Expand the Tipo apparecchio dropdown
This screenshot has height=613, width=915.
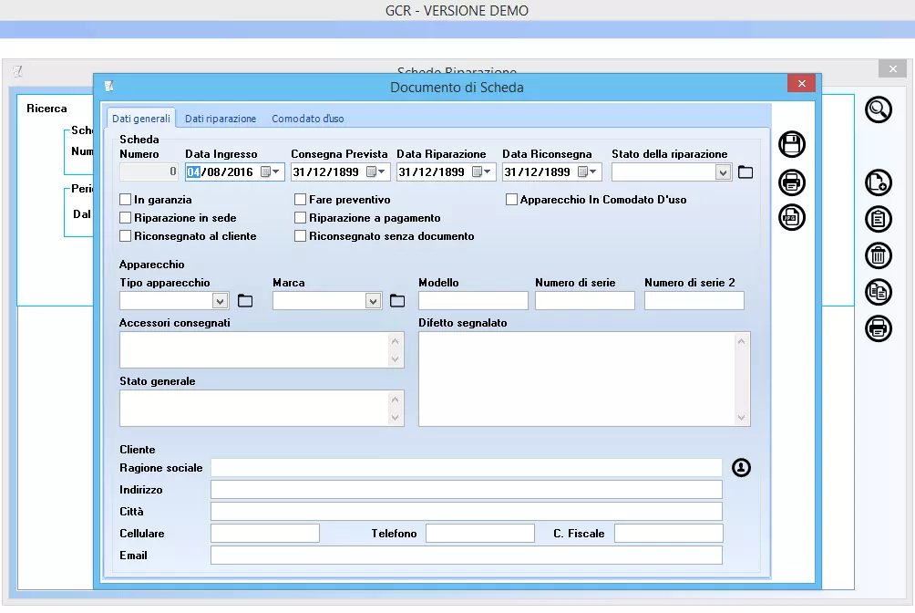click(x=220, y=301)
